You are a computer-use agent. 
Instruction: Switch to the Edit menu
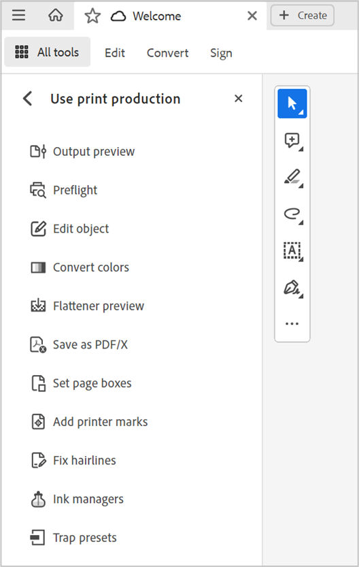(x=115, y=53)
